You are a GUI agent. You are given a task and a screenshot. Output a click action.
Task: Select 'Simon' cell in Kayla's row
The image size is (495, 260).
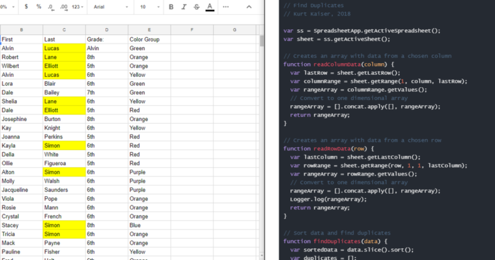64,146
